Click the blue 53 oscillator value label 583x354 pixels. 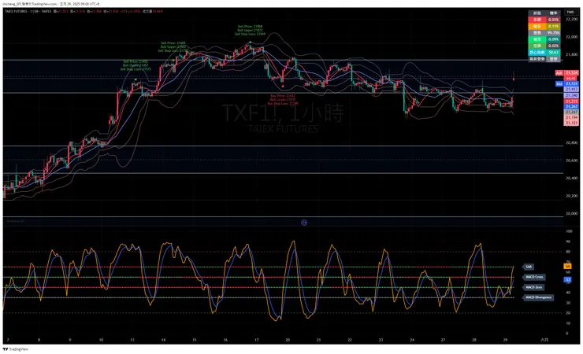pyautogui.click(x=568, y=279)
